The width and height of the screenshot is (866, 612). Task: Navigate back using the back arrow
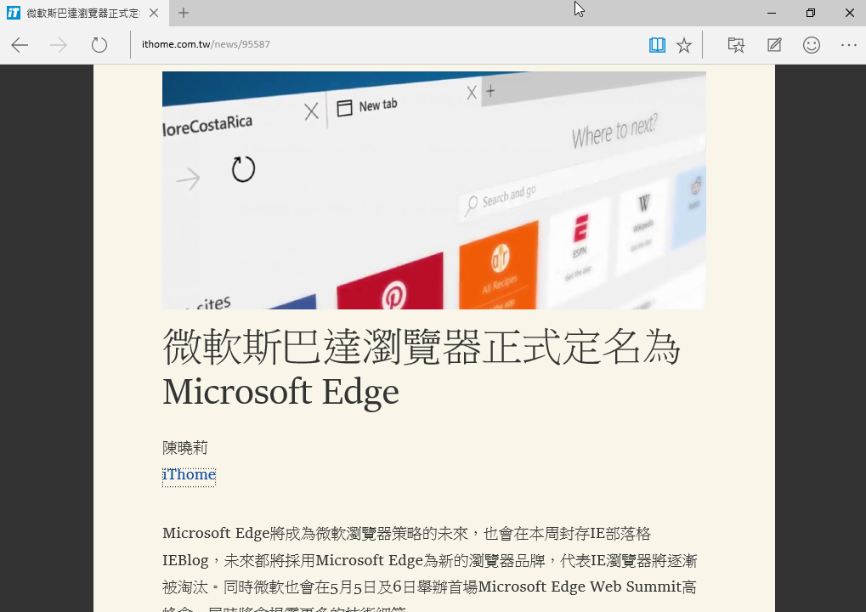[x=19, y=45]
